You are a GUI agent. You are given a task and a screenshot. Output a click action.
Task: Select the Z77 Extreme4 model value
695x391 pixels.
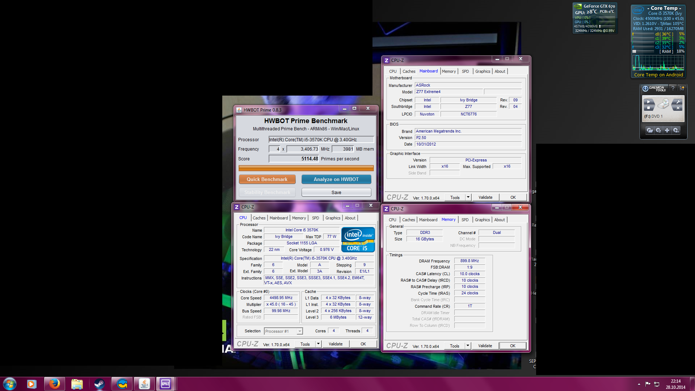point(449,92)
